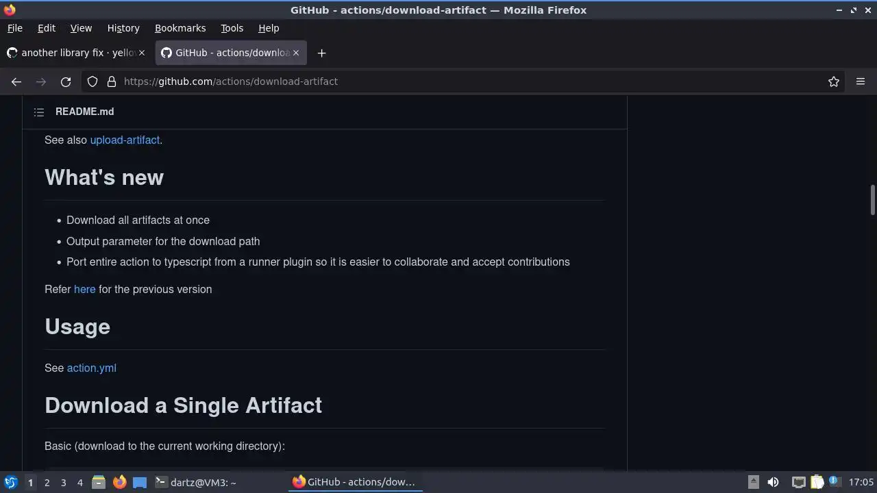The image size is (877, 493).
Task: Open the network tray icon
Action: pos(798,482)
